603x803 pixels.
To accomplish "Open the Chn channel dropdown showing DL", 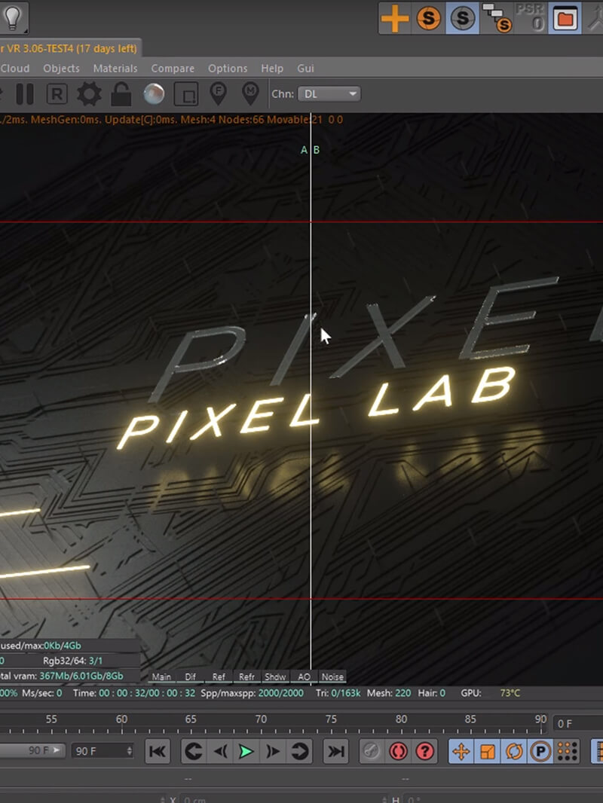I will tap(329, 93).
